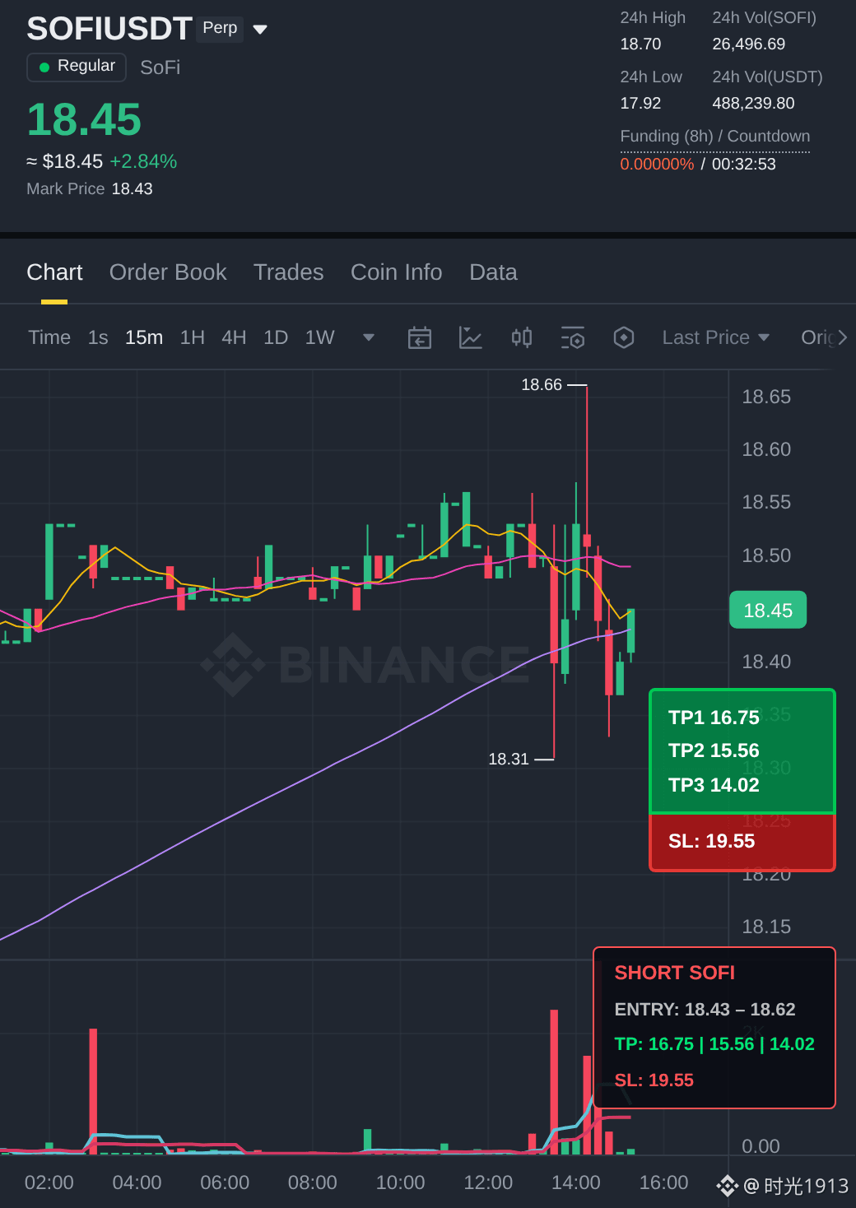Open the Data tab

(493, 272)
